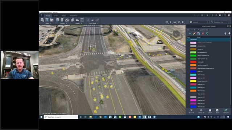Image resolution: width=232 pixels, height=130 pixels.
Task: Click the middle icon in Content group
Action: coord(62,20)
